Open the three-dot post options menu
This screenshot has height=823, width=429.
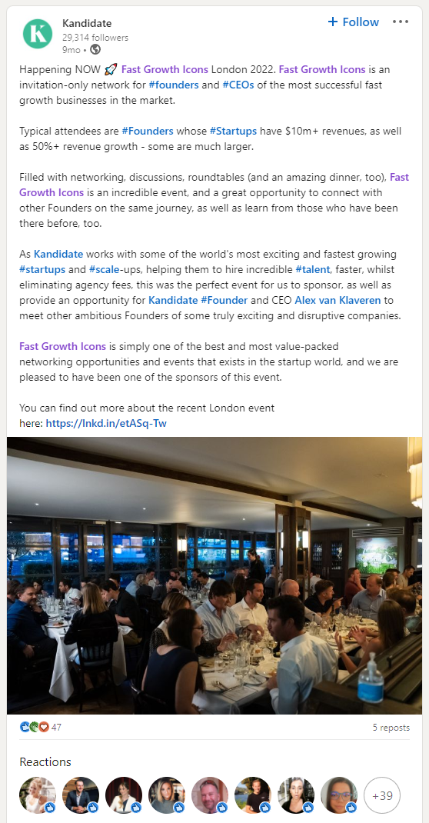400,22
